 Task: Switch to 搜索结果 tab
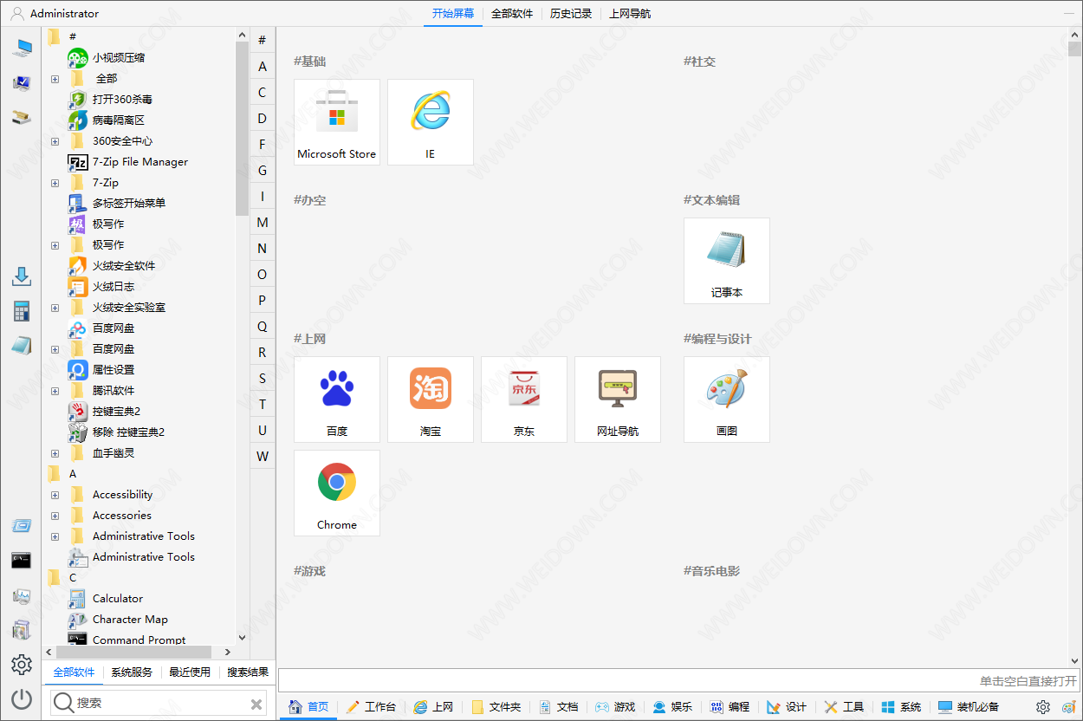(x=248, y=672)
